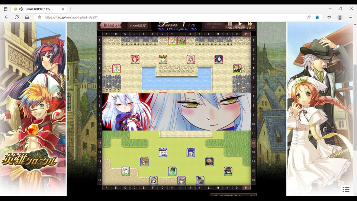Close the [mixi] 英雄クロニクル tab
The image size is (357, 201).
(63, 9)
